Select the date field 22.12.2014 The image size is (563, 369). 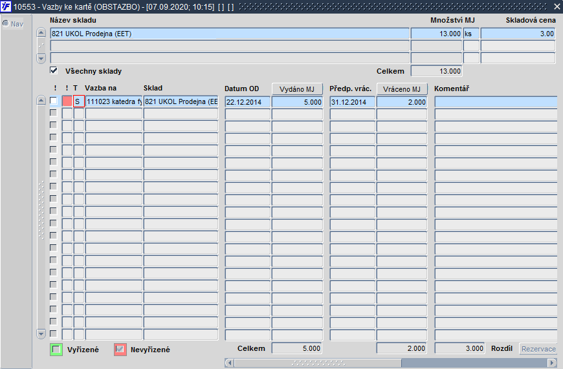(248, 102)
